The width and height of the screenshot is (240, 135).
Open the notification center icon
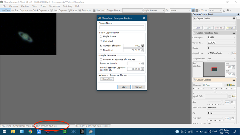(234, 132)
